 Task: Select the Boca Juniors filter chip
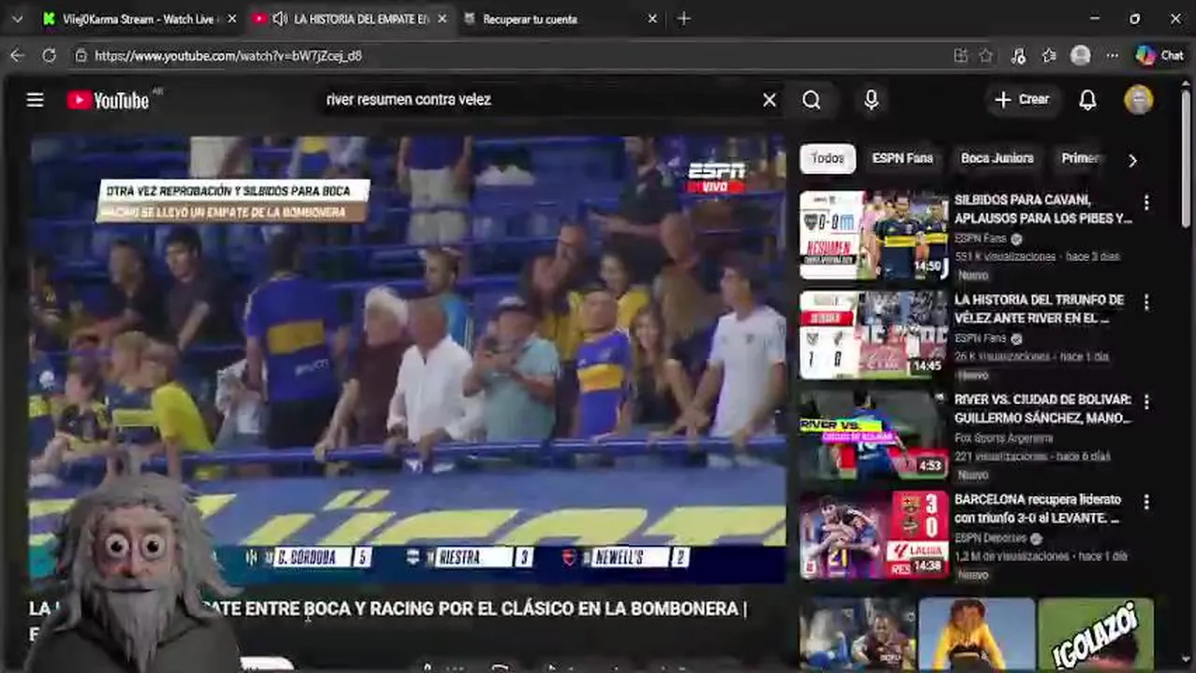(997, 158)
